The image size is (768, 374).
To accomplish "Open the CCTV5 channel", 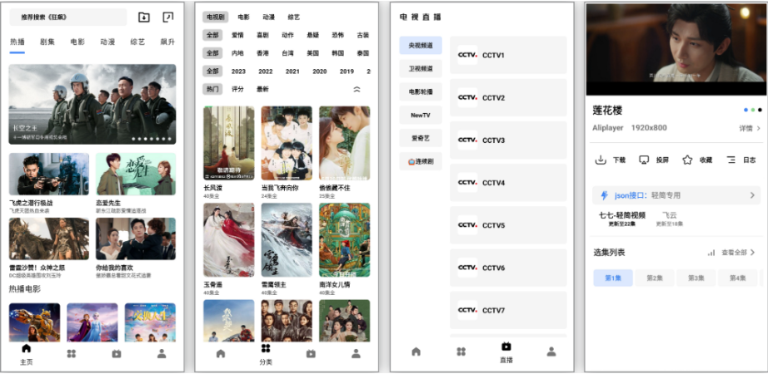I will tap(508, 225).
